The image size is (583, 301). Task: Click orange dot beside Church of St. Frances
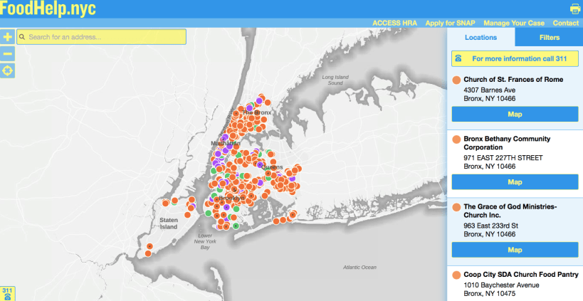click(456, 80)
